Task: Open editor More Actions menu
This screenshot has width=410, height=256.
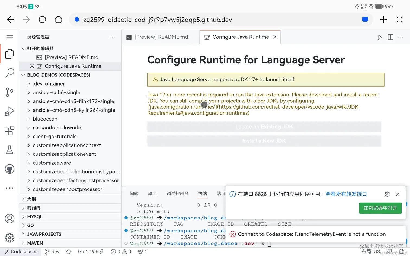Action: pyautogui.click(x=401, y=37)
